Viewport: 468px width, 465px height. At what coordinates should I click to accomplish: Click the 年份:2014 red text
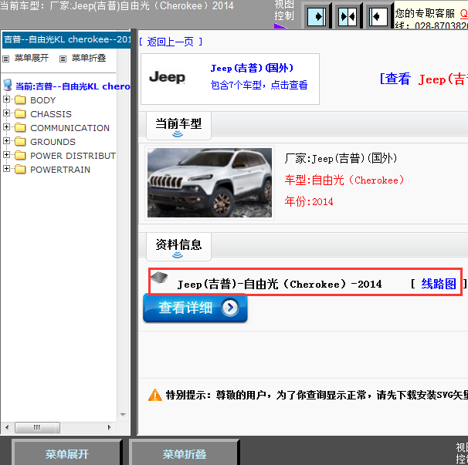tap(309, 202)
